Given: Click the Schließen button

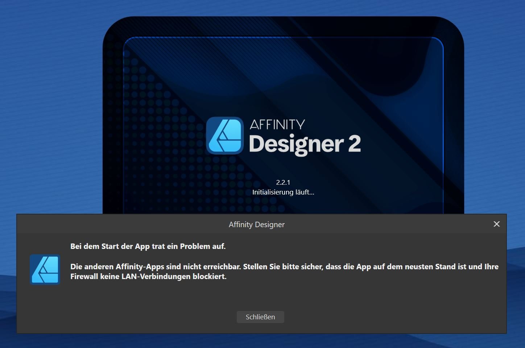Looking at the screenshot, I should 260,317.
